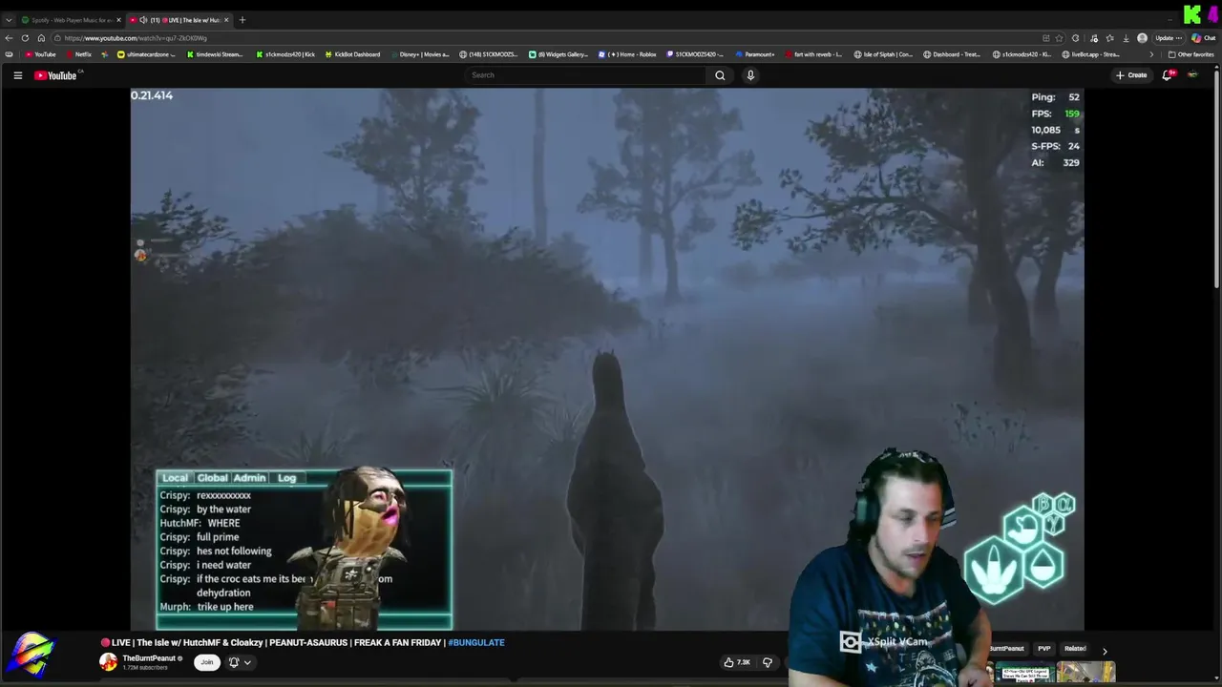The height and width of the screenshot is (687, 1222).
Task: Click the address bar URL
Action: point(136,38)
